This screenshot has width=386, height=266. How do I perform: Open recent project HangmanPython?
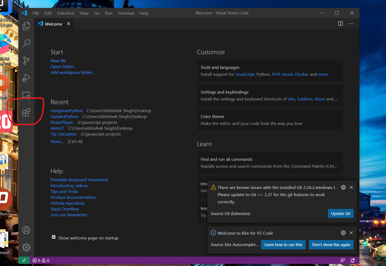66,111
